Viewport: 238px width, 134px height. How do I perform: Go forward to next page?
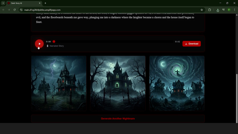(x=9, y=10)
